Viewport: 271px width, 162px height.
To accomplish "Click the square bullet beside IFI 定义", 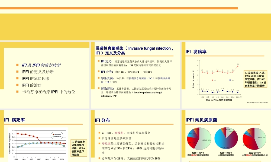I will click(99, 61).
